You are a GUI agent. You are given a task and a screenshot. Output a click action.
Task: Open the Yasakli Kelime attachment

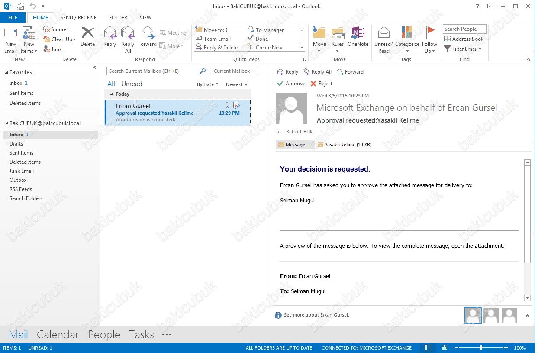pyautogui.click(x=345, y=145)
